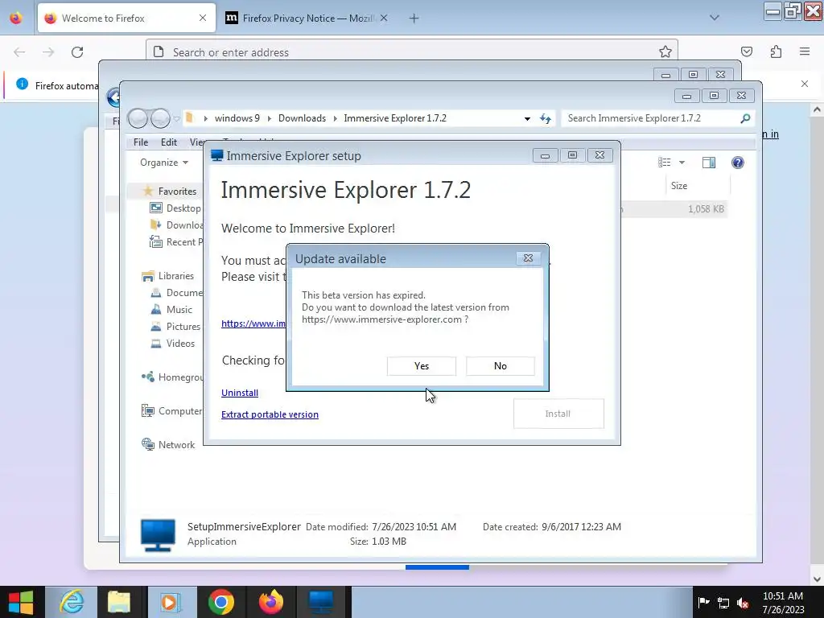Open Chrome from taskbar
Viewport: 824px width, 618px height.
coord(220,602)
